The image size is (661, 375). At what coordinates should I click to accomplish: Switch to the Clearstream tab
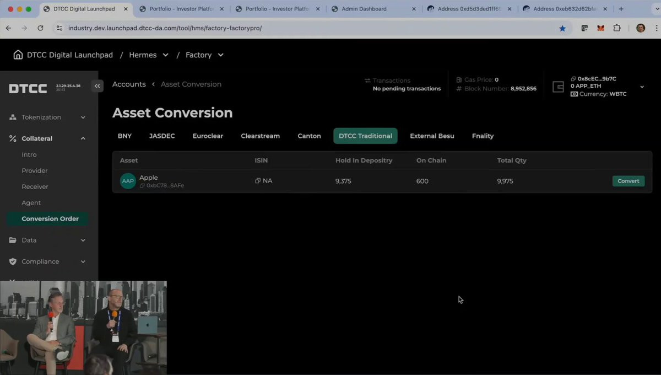pyautogui.click(x=260, y=136)
